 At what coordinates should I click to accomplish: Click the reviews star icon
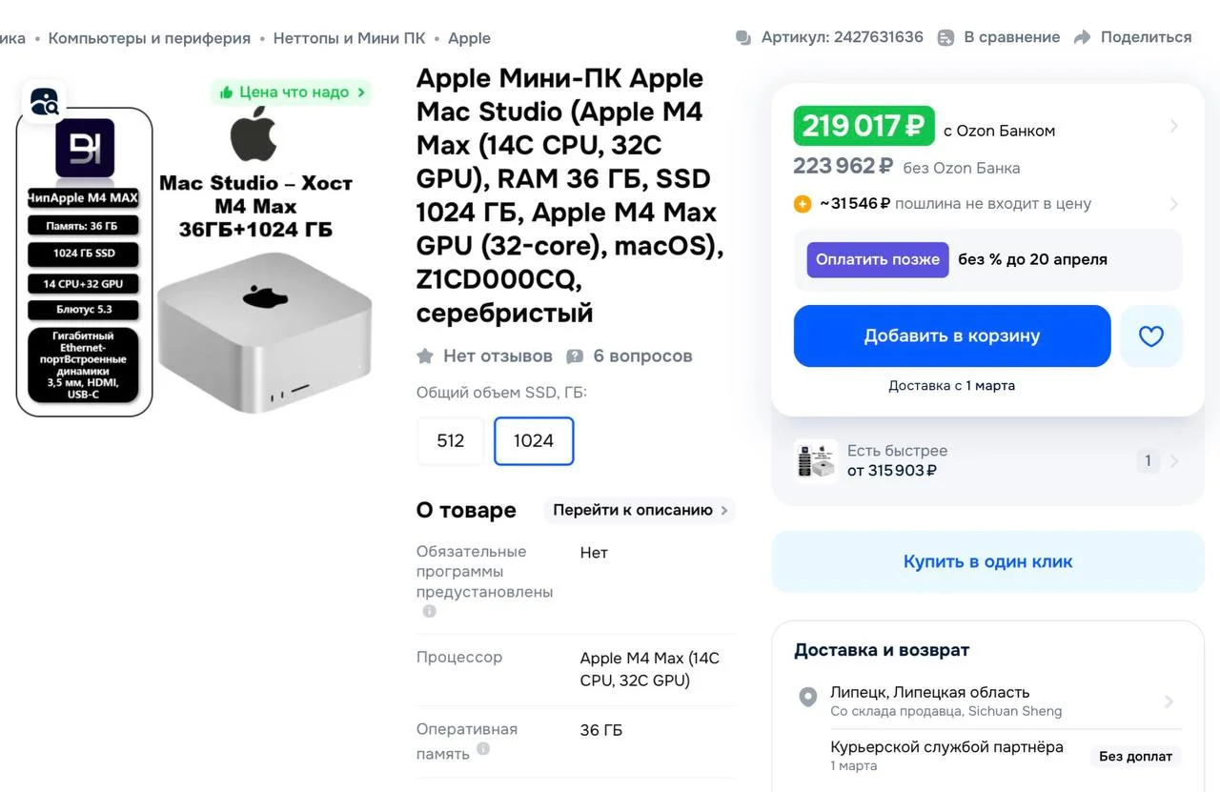tap(425, 356)
